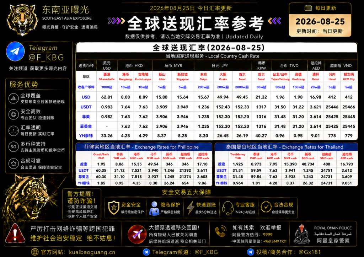Select the 美元 USD column header

coord(107,65)
